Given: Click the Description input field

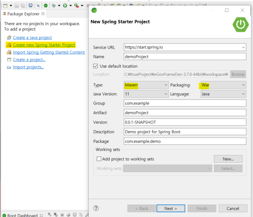Looking at the screenshot, I should click(185, 132).
